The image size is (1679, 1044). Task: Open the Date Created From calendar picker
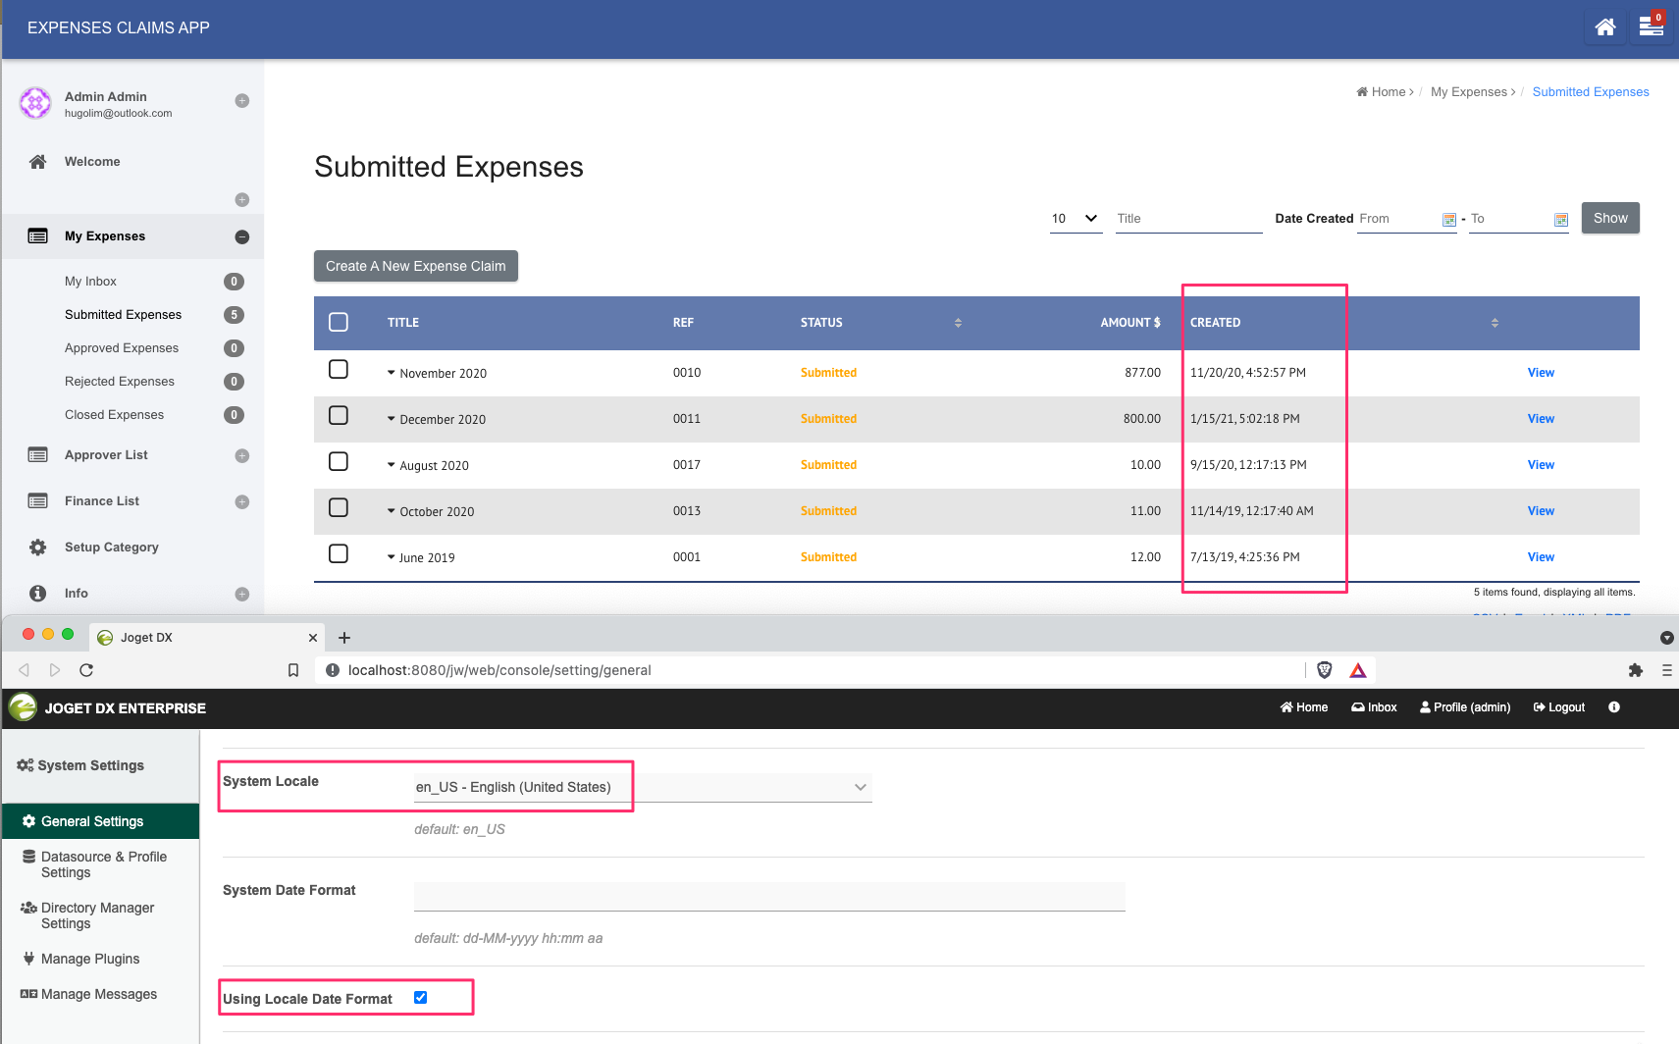(1448, 220)
